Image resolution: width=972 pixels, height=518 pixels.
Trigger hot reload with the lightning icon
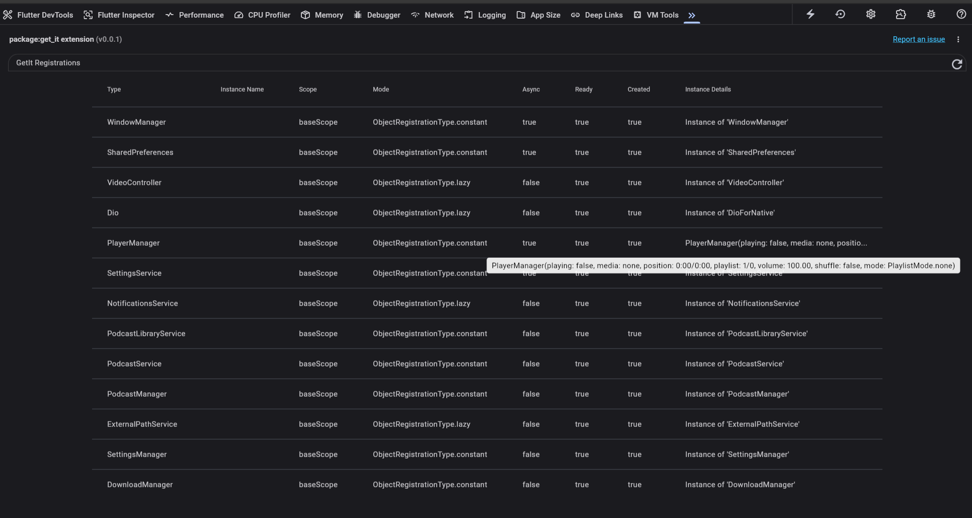(810, 14)
